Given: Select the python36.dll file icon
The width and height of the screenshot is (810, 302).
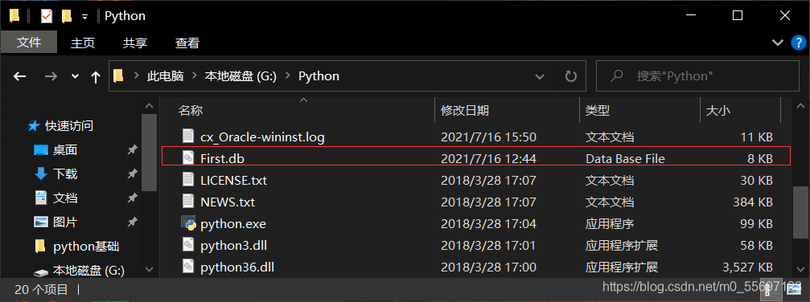Looking at the screenshot, I should pos(188,267).
